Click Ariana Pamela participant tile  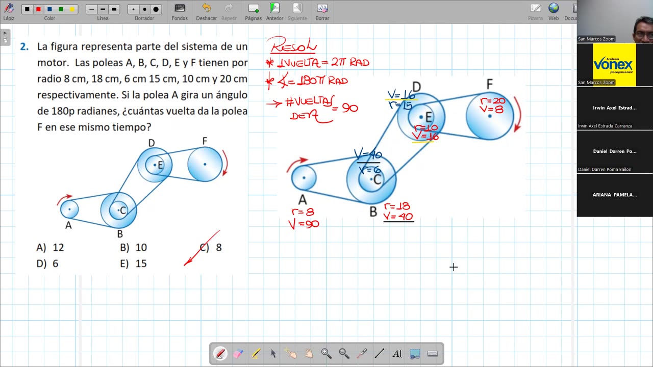pos(615,195)
